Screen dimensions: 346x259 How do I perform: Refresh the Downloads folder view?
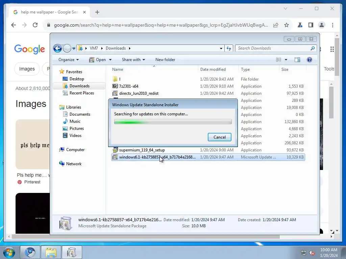pyautogui.click(x=229, y=49)
